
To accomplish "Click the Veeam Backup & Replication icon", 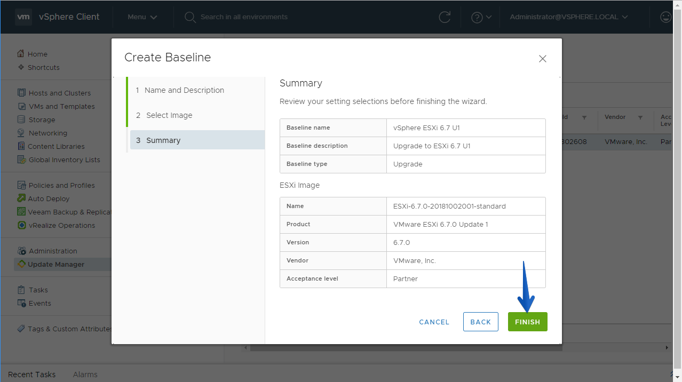I will 21,212.
